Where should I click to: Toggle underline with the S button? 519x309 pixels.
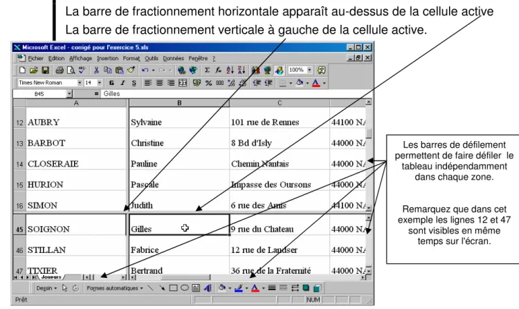pos(134,83)
